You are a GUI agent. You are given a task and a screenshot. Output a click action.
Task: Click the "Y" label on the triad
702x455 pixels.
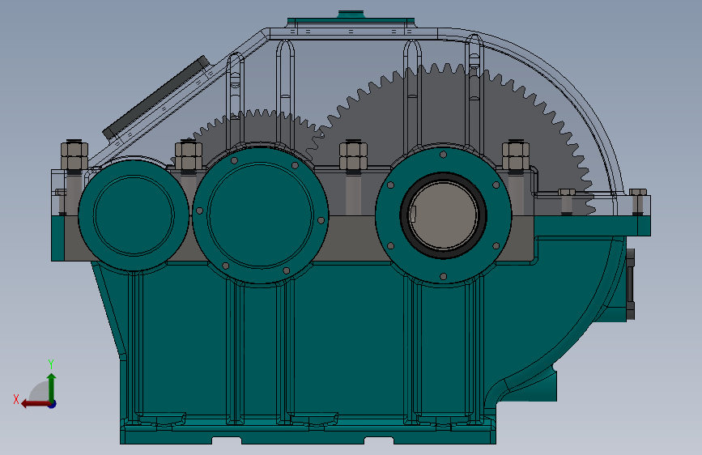tap(51, 364)
